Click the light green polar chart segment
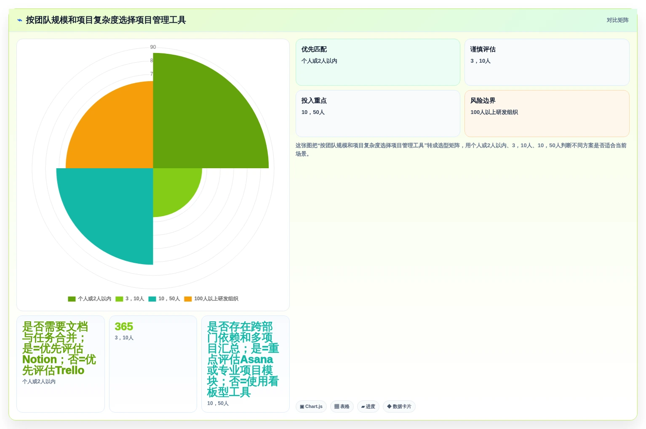The width and height of the screenshot is (646, 429). [173, 187]
